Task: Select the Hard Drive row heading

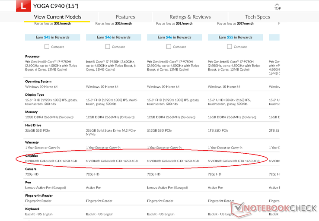Action: (x=33, y=125)
